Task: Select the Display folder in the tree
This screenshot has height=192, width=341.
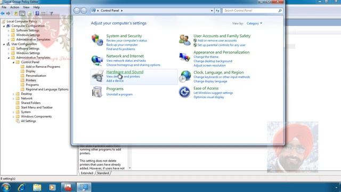Action: [30, 71]
